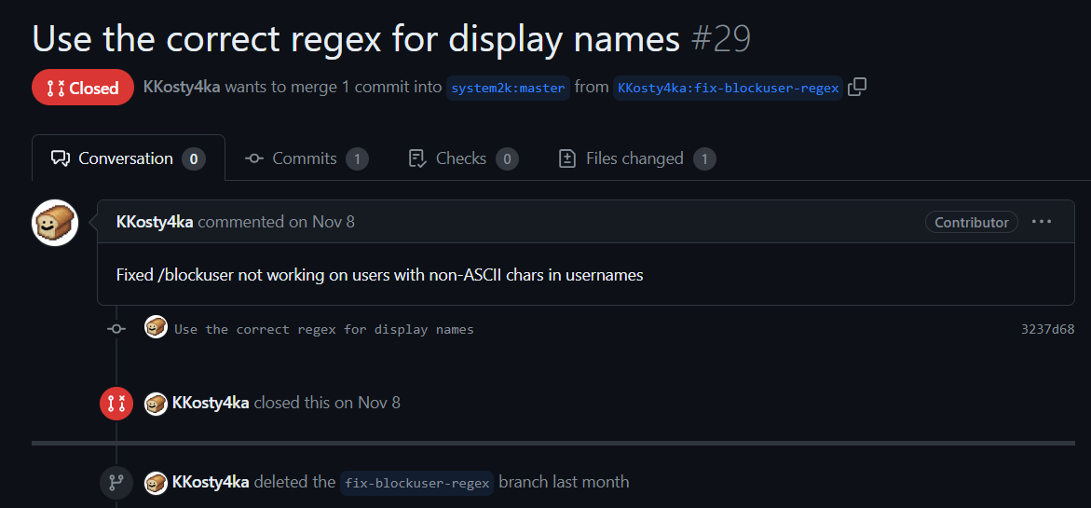Open the Checks tab

462,158
